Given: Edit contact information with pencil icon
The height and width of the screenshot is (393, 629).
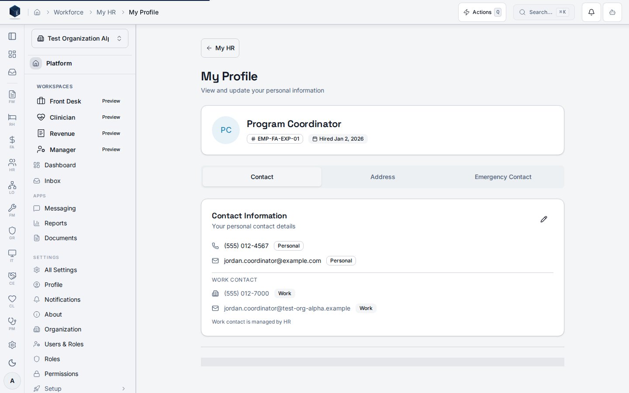Looking at the screenshot, I should coord(544,219).
